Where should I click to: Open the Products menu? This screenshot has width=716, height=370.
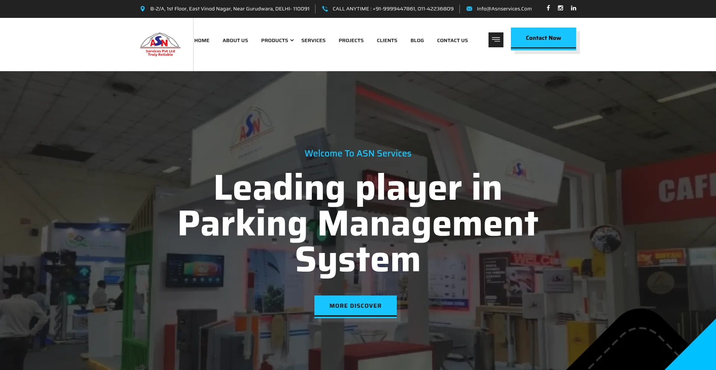click(x=274, y=40)
